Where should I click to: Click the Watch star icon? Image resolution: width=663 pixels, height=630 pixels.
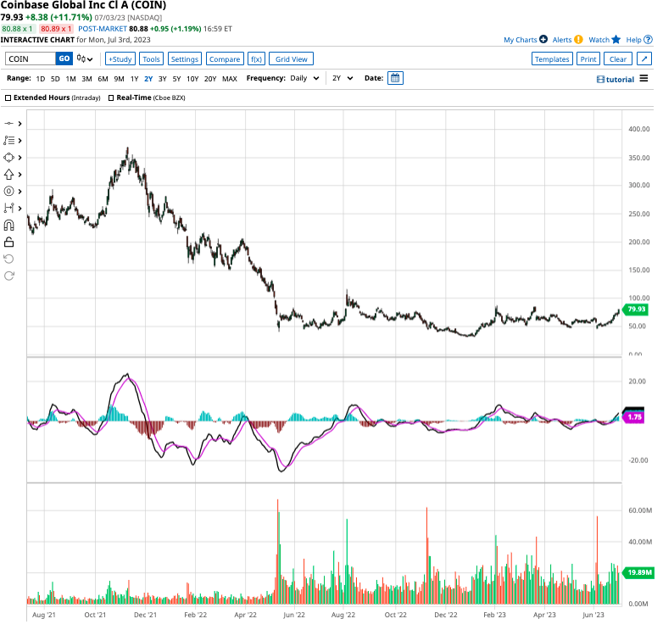point(616,39)
